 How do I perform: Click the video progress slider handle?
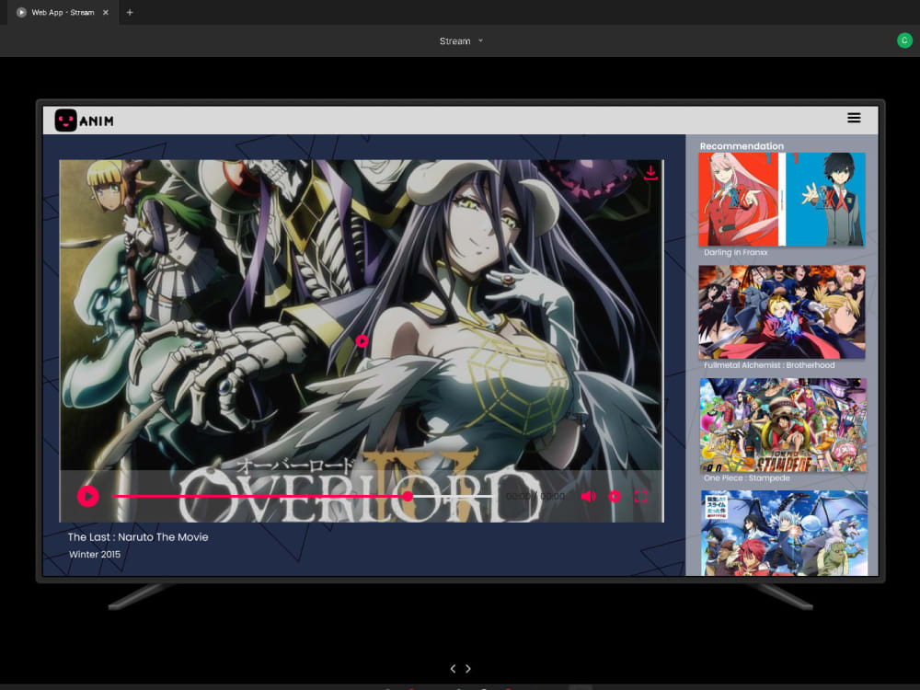pos(408,497)
